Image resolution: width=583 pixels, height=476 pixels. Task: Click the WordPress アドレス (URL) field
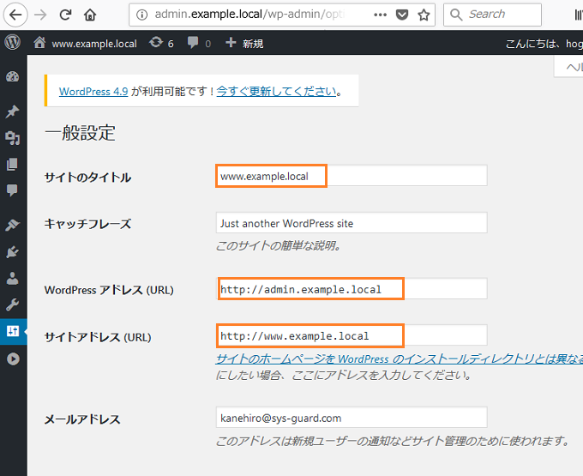tap(352, 288)
